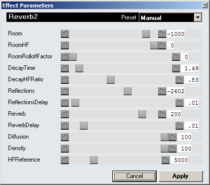Image resolution: width=210 pixels, height=185 pixels.
Task: Decrease ReflectionsDelay with left arrow
Action: click(65, 103)
